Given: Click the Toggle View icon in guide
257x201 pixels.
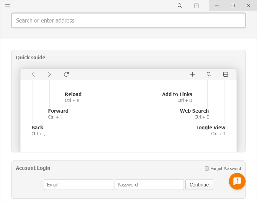Looking at the screenshot, I should (x=225, y=74).
